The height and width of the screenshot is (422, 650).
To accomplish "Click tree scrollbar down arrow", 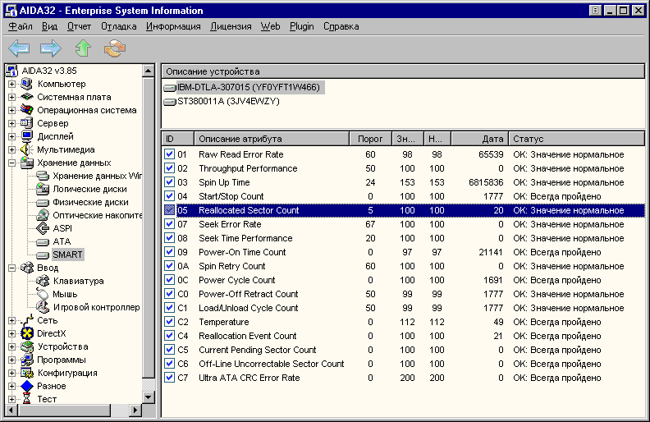I will [148, 397].
